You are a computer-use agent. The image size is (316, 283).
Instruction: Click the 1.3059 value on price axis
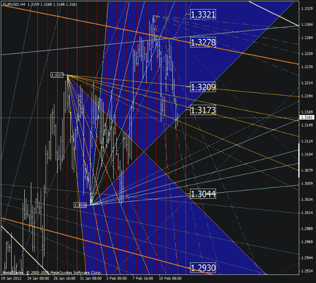[x=307, y=184]
